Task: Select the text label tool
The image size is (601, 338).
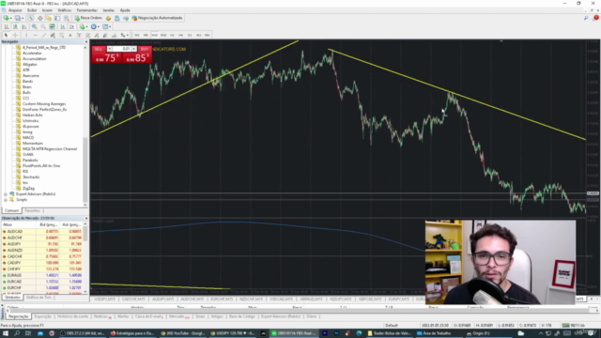Action: point(79,35)
